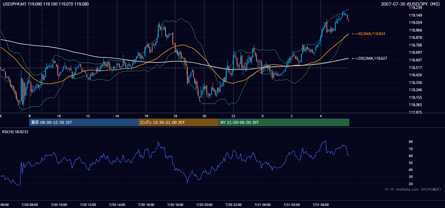Click the RSI(14) 58.9233 indicator label
The height and width of the screenshot is (208, 445).
15,132
